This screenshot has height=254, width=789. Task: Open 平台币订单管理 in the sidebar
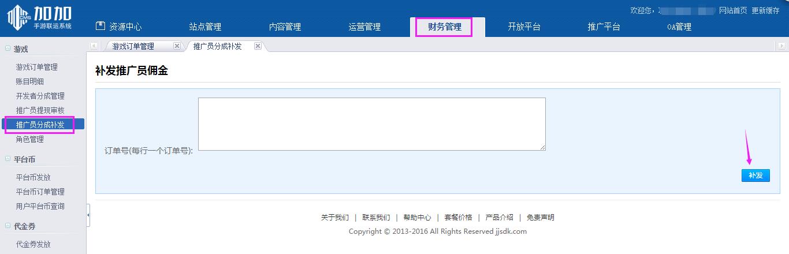(40, 192)
